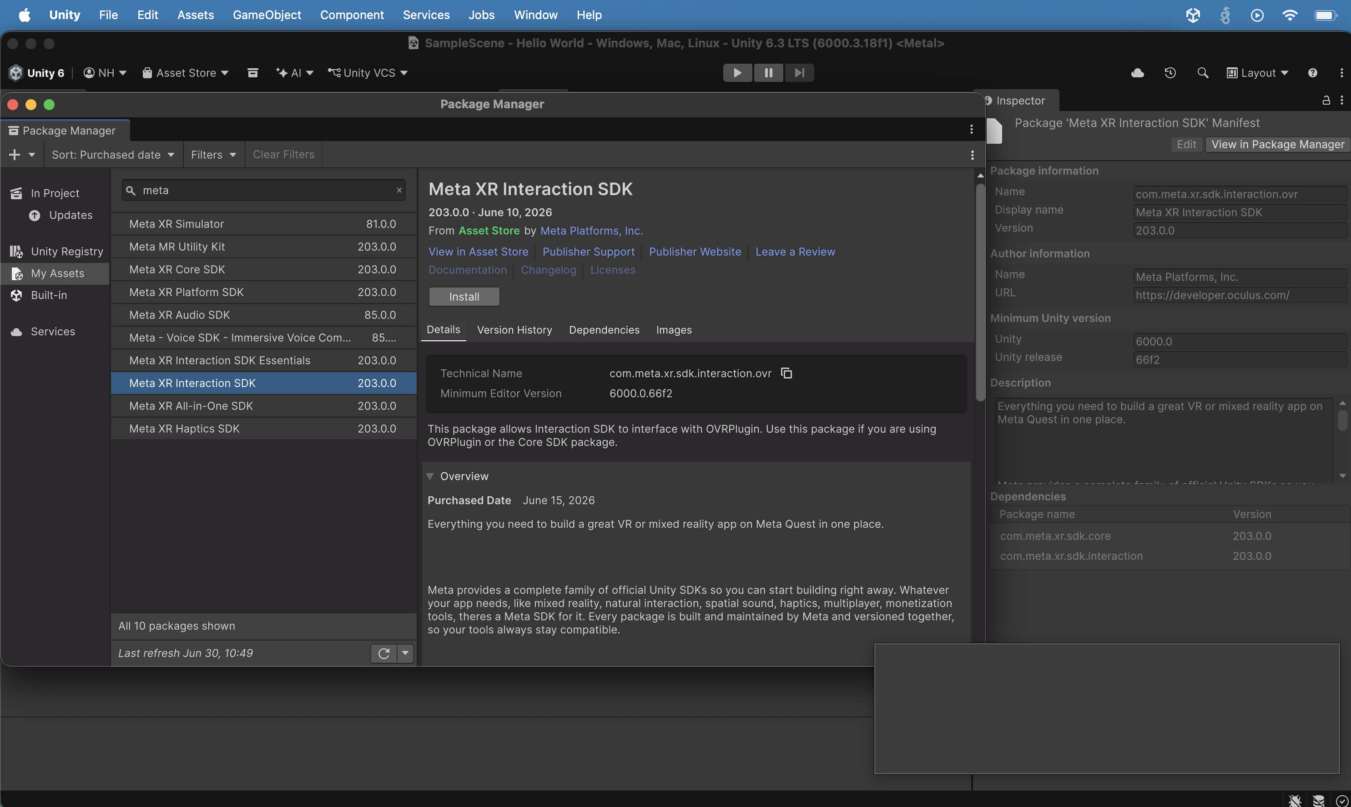1351x807 pixels.
Task: Open the Documentation link
Action: (468, 270)
